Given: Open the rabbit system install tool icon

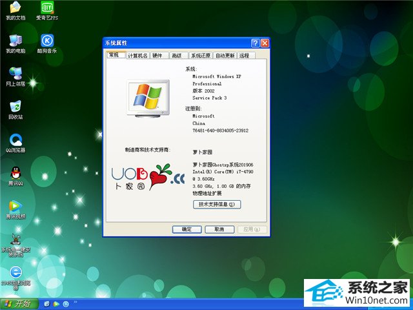Looking at the screenshot, I should pos(15,245).
